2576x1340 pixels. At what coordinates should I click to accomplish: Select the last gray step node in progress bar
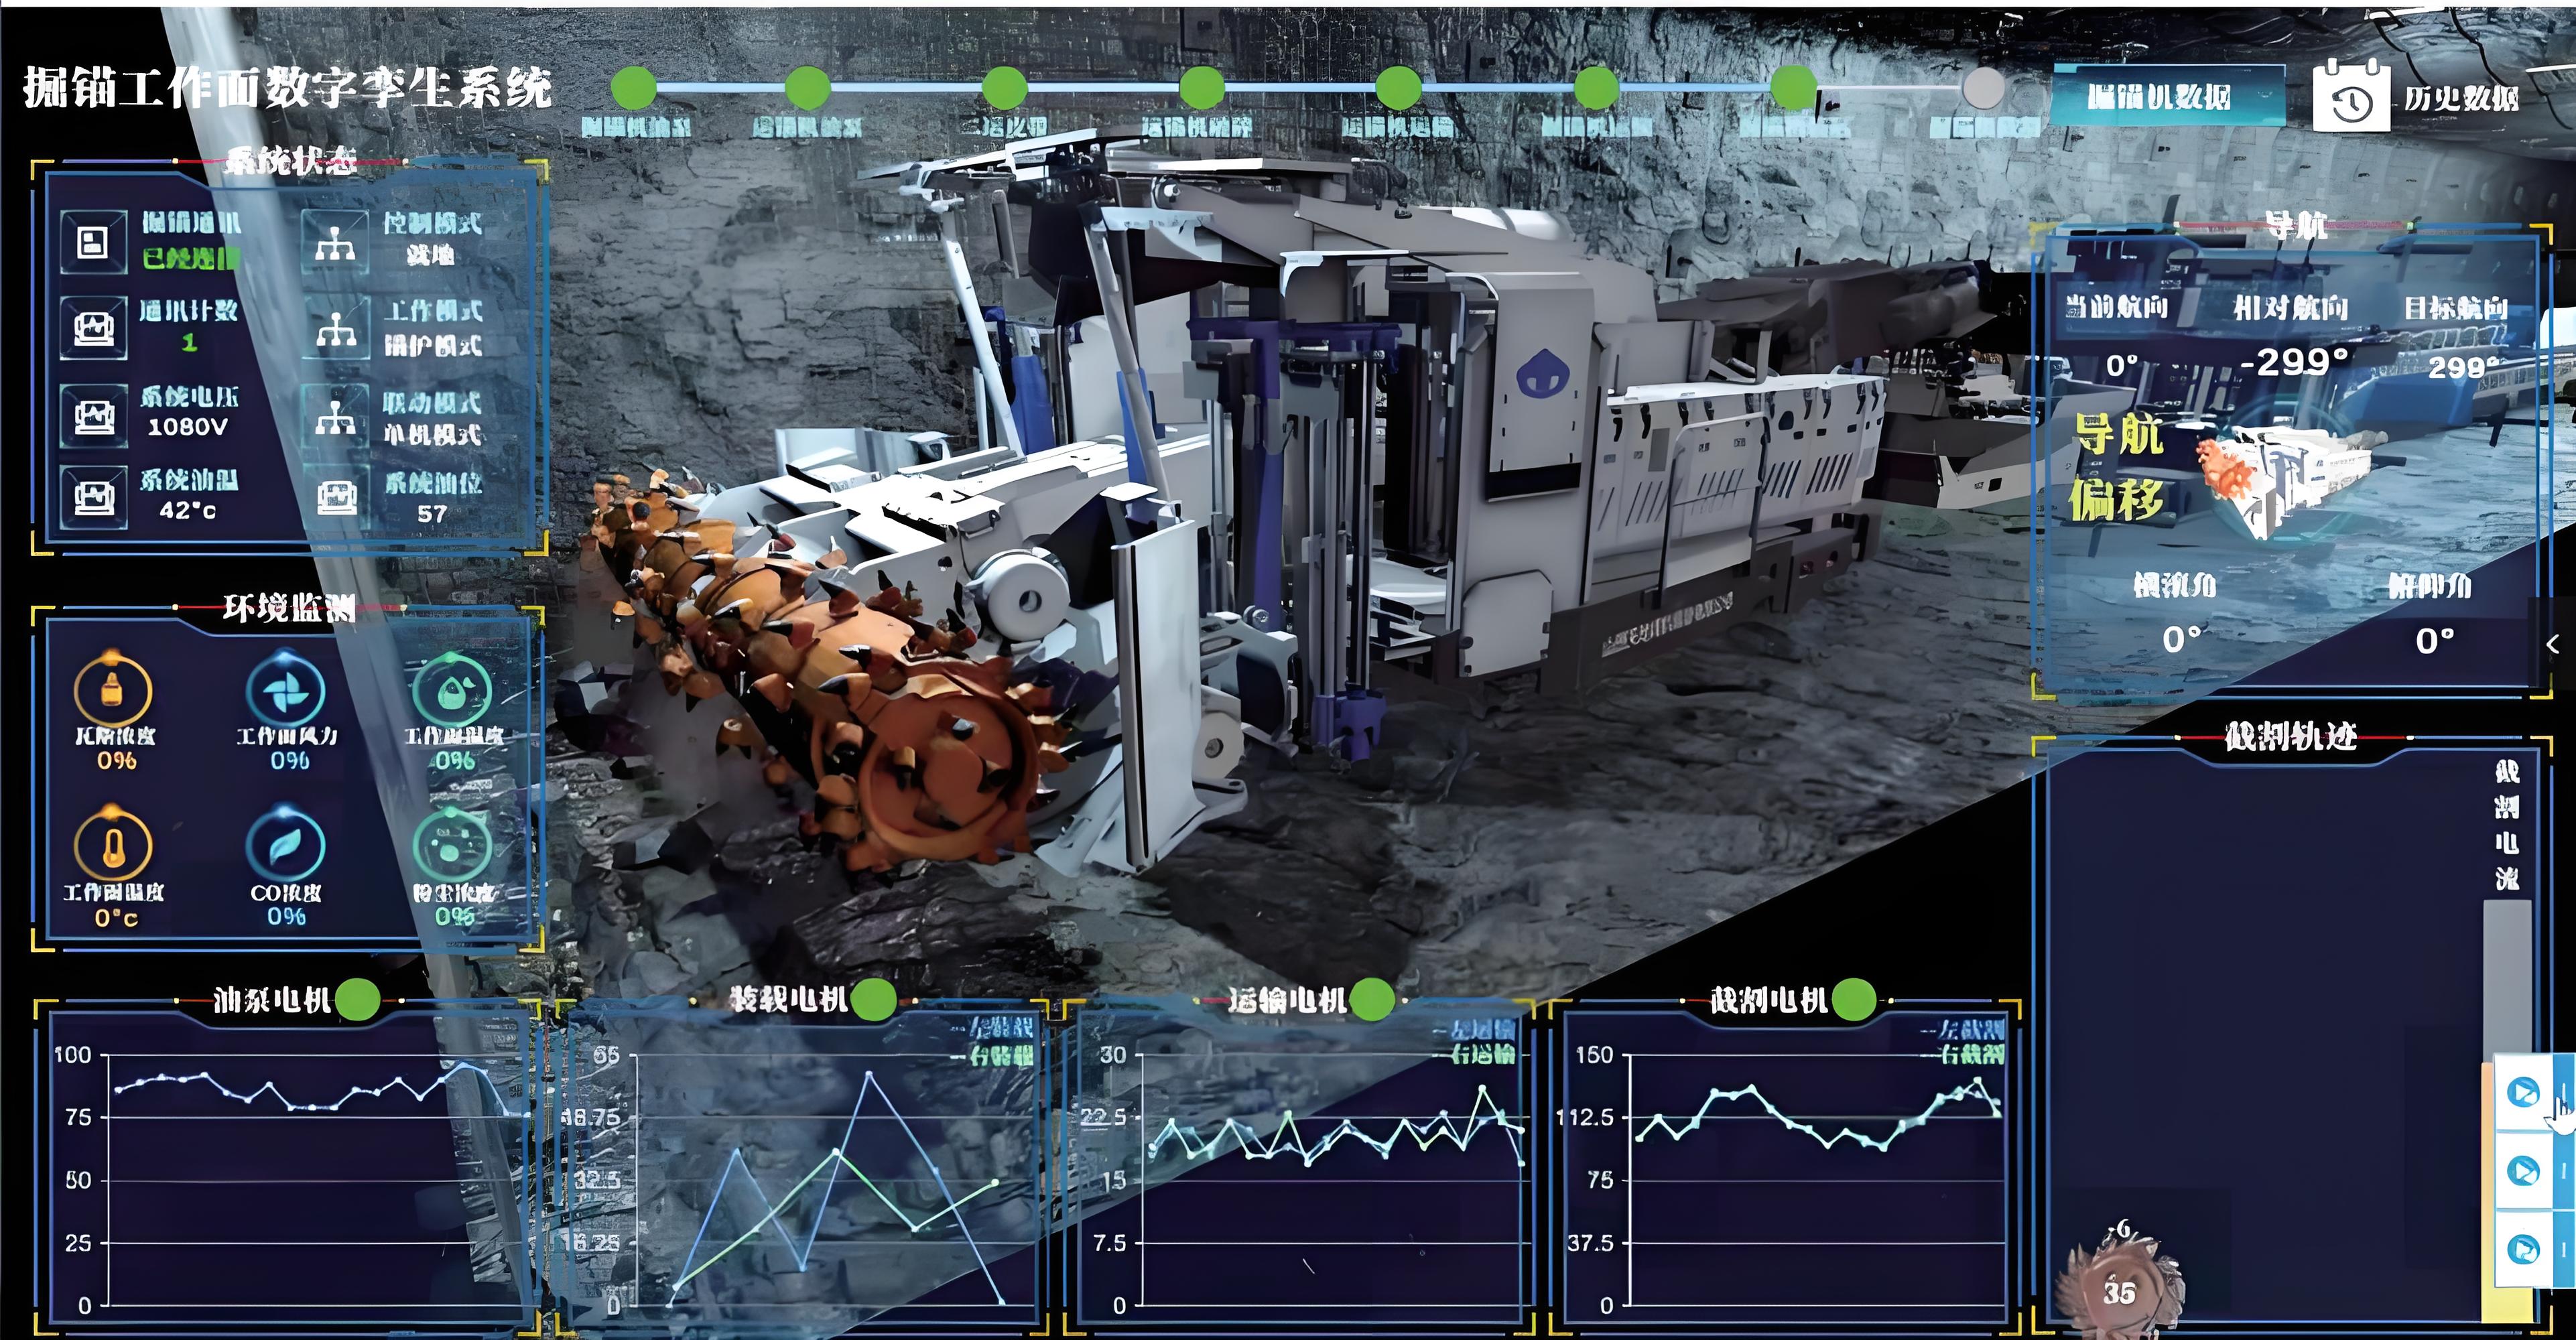point(1983,88)
